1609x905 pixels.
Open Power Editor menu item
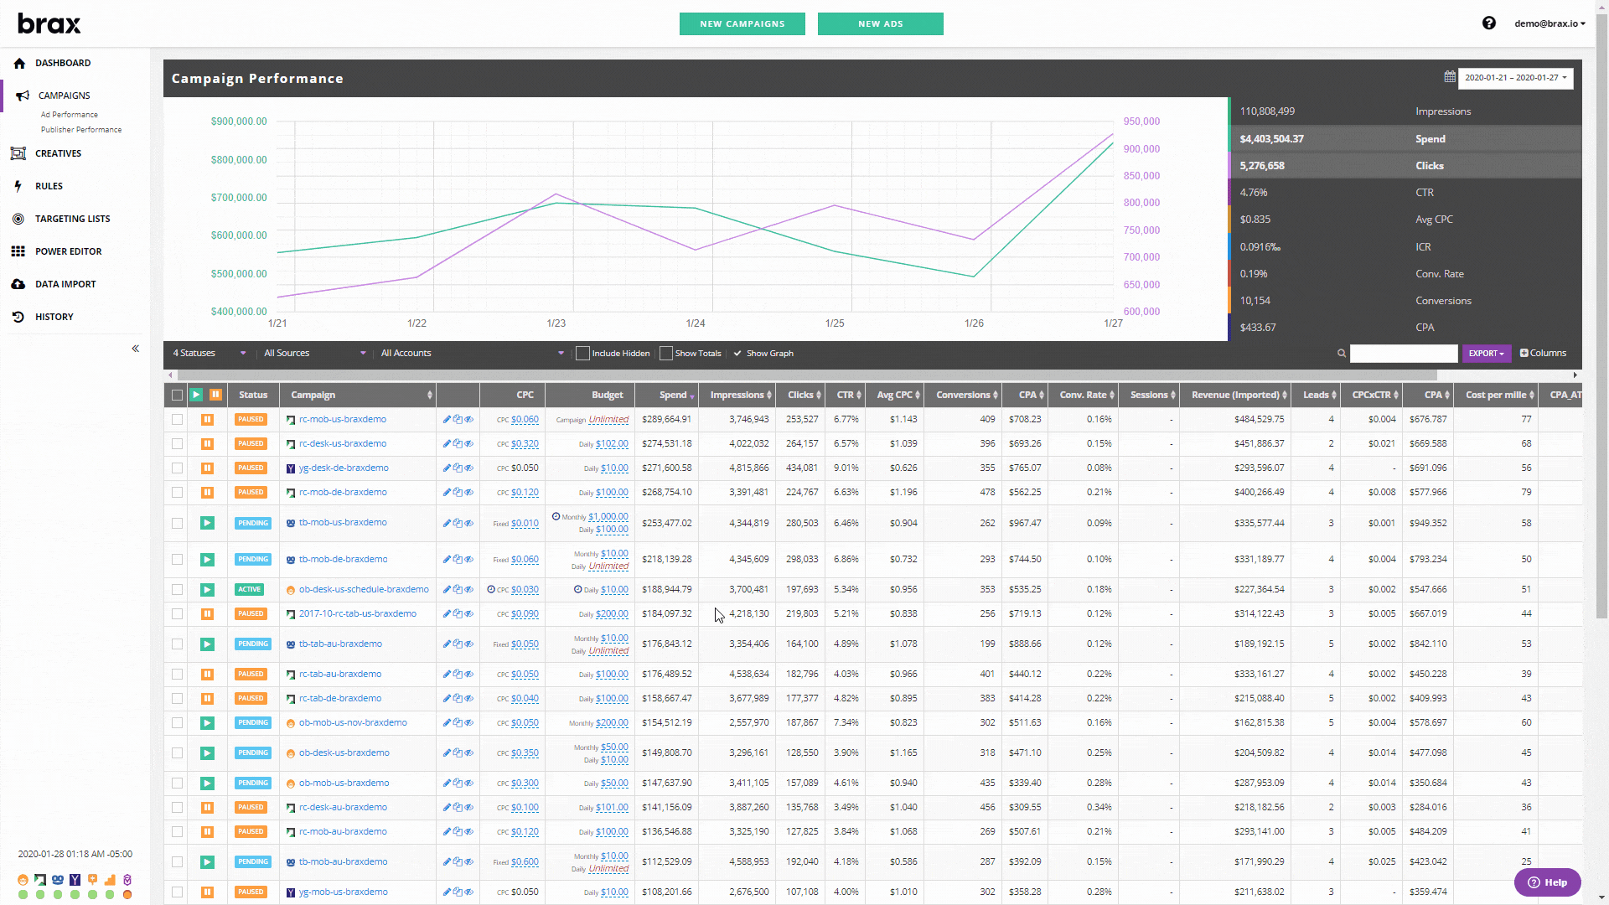coord(68,251)
